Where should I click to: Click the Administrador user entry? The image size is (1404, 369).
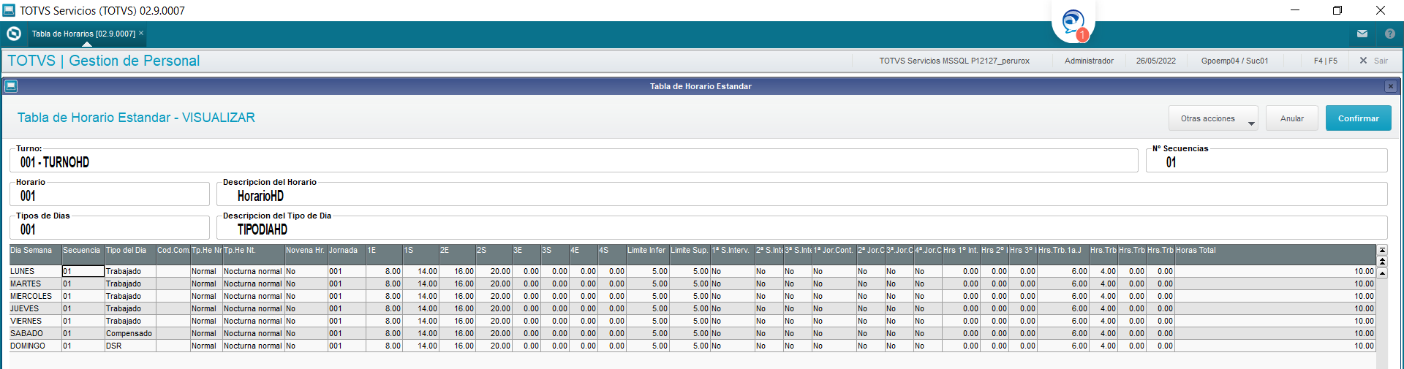(1089, 61)
